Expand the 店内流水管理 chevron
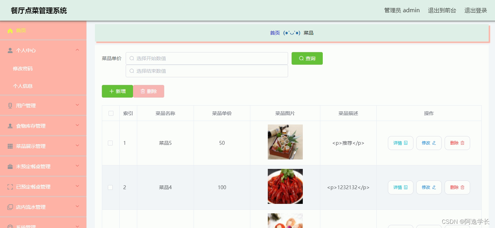The height and width of the screenshot is (228, 495). click(77, 207)
